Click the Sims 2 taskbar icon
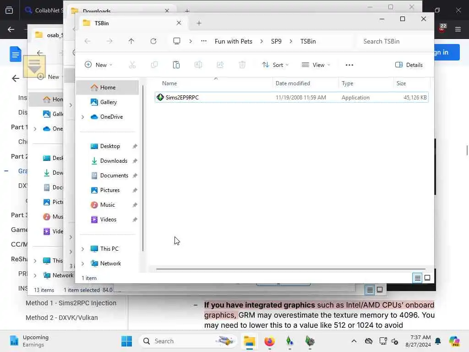The height and width of the screenshot is (352, 469). point(289,341)
